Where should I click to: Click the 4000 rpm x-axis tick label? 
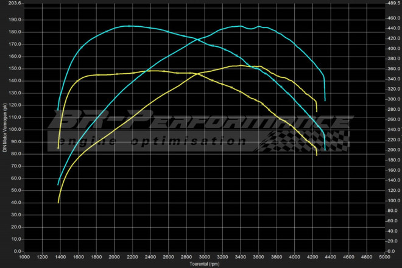[294, 257]
